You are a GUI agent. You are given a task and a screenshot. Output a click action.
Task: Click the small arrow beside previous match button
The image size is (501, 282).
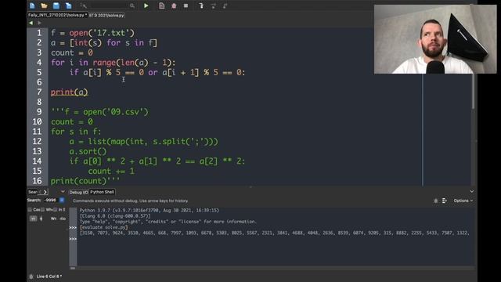[41, 219]
